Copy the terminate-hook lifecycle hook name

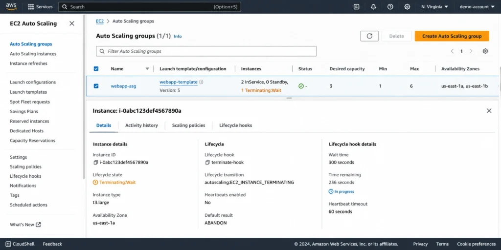click(x=207, y=162)
